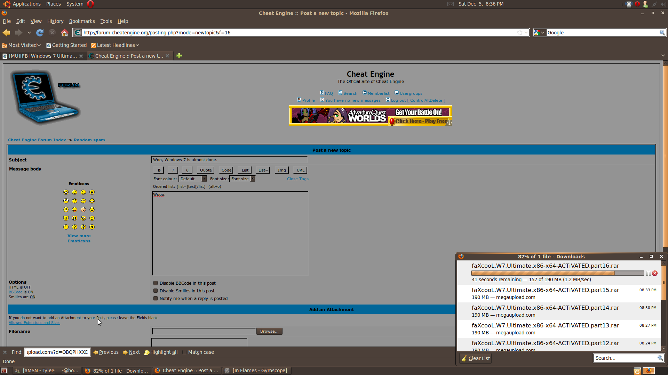This screenshot has height=375, width=668.
Task: Click the Firefox home icon
Action: (x=64, y=32)
